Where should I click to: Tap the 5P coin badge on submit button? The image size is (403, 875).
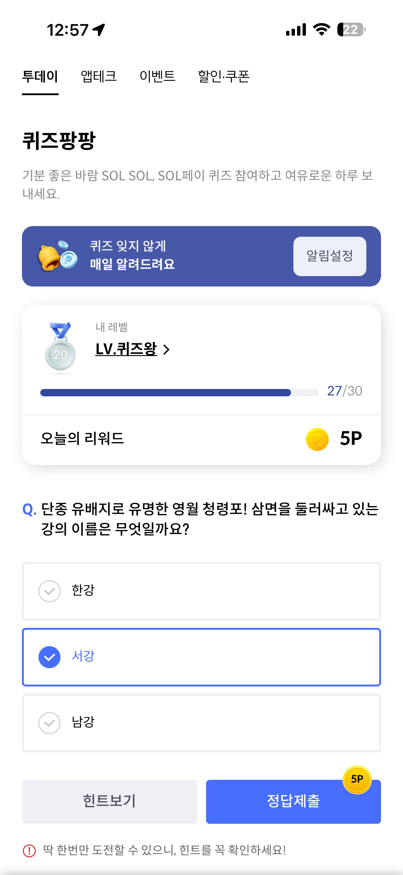[x=357, y=779]
